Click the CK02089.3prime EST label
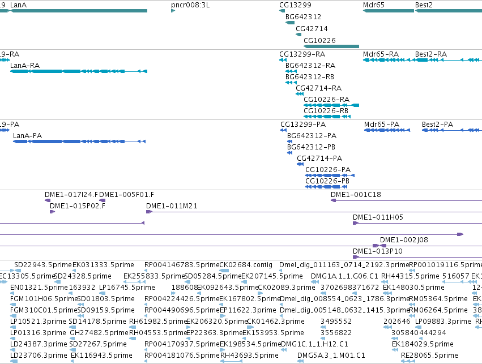The width and height of the screenshot is (482, 364). point(287,288)
